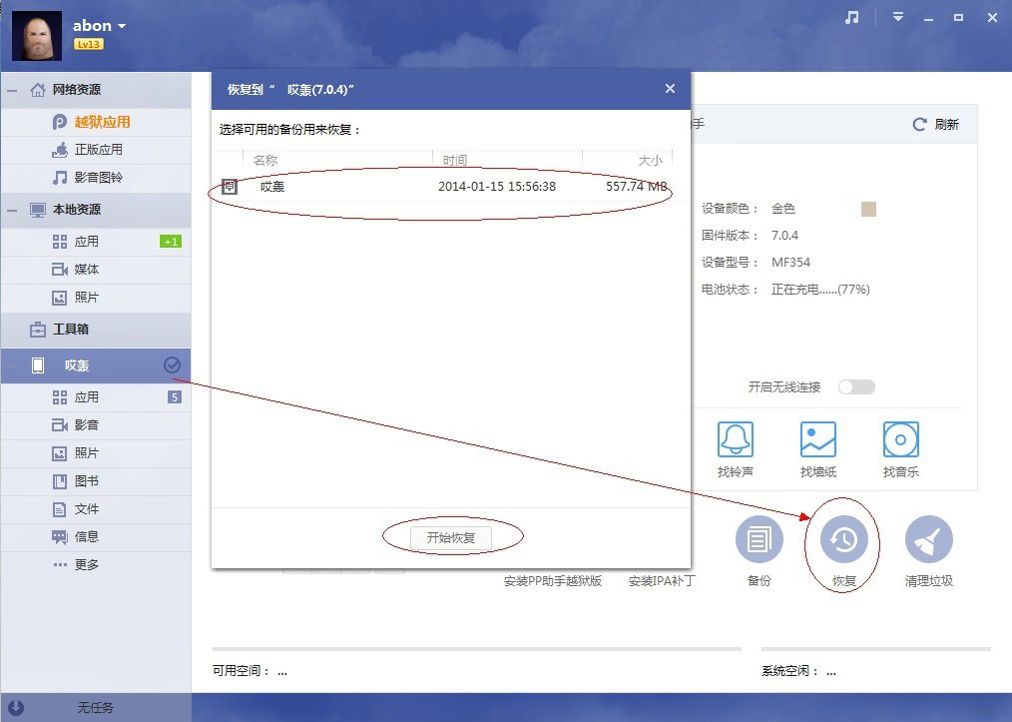
Task: Open the 清理垃圾 cleanup broom icon
Action: pyautogui.click(x=929, y=539)
